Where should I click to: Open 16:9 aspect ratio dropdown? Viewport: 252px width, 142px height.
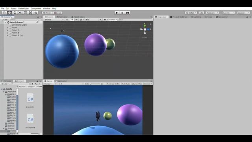pos(71,84)
